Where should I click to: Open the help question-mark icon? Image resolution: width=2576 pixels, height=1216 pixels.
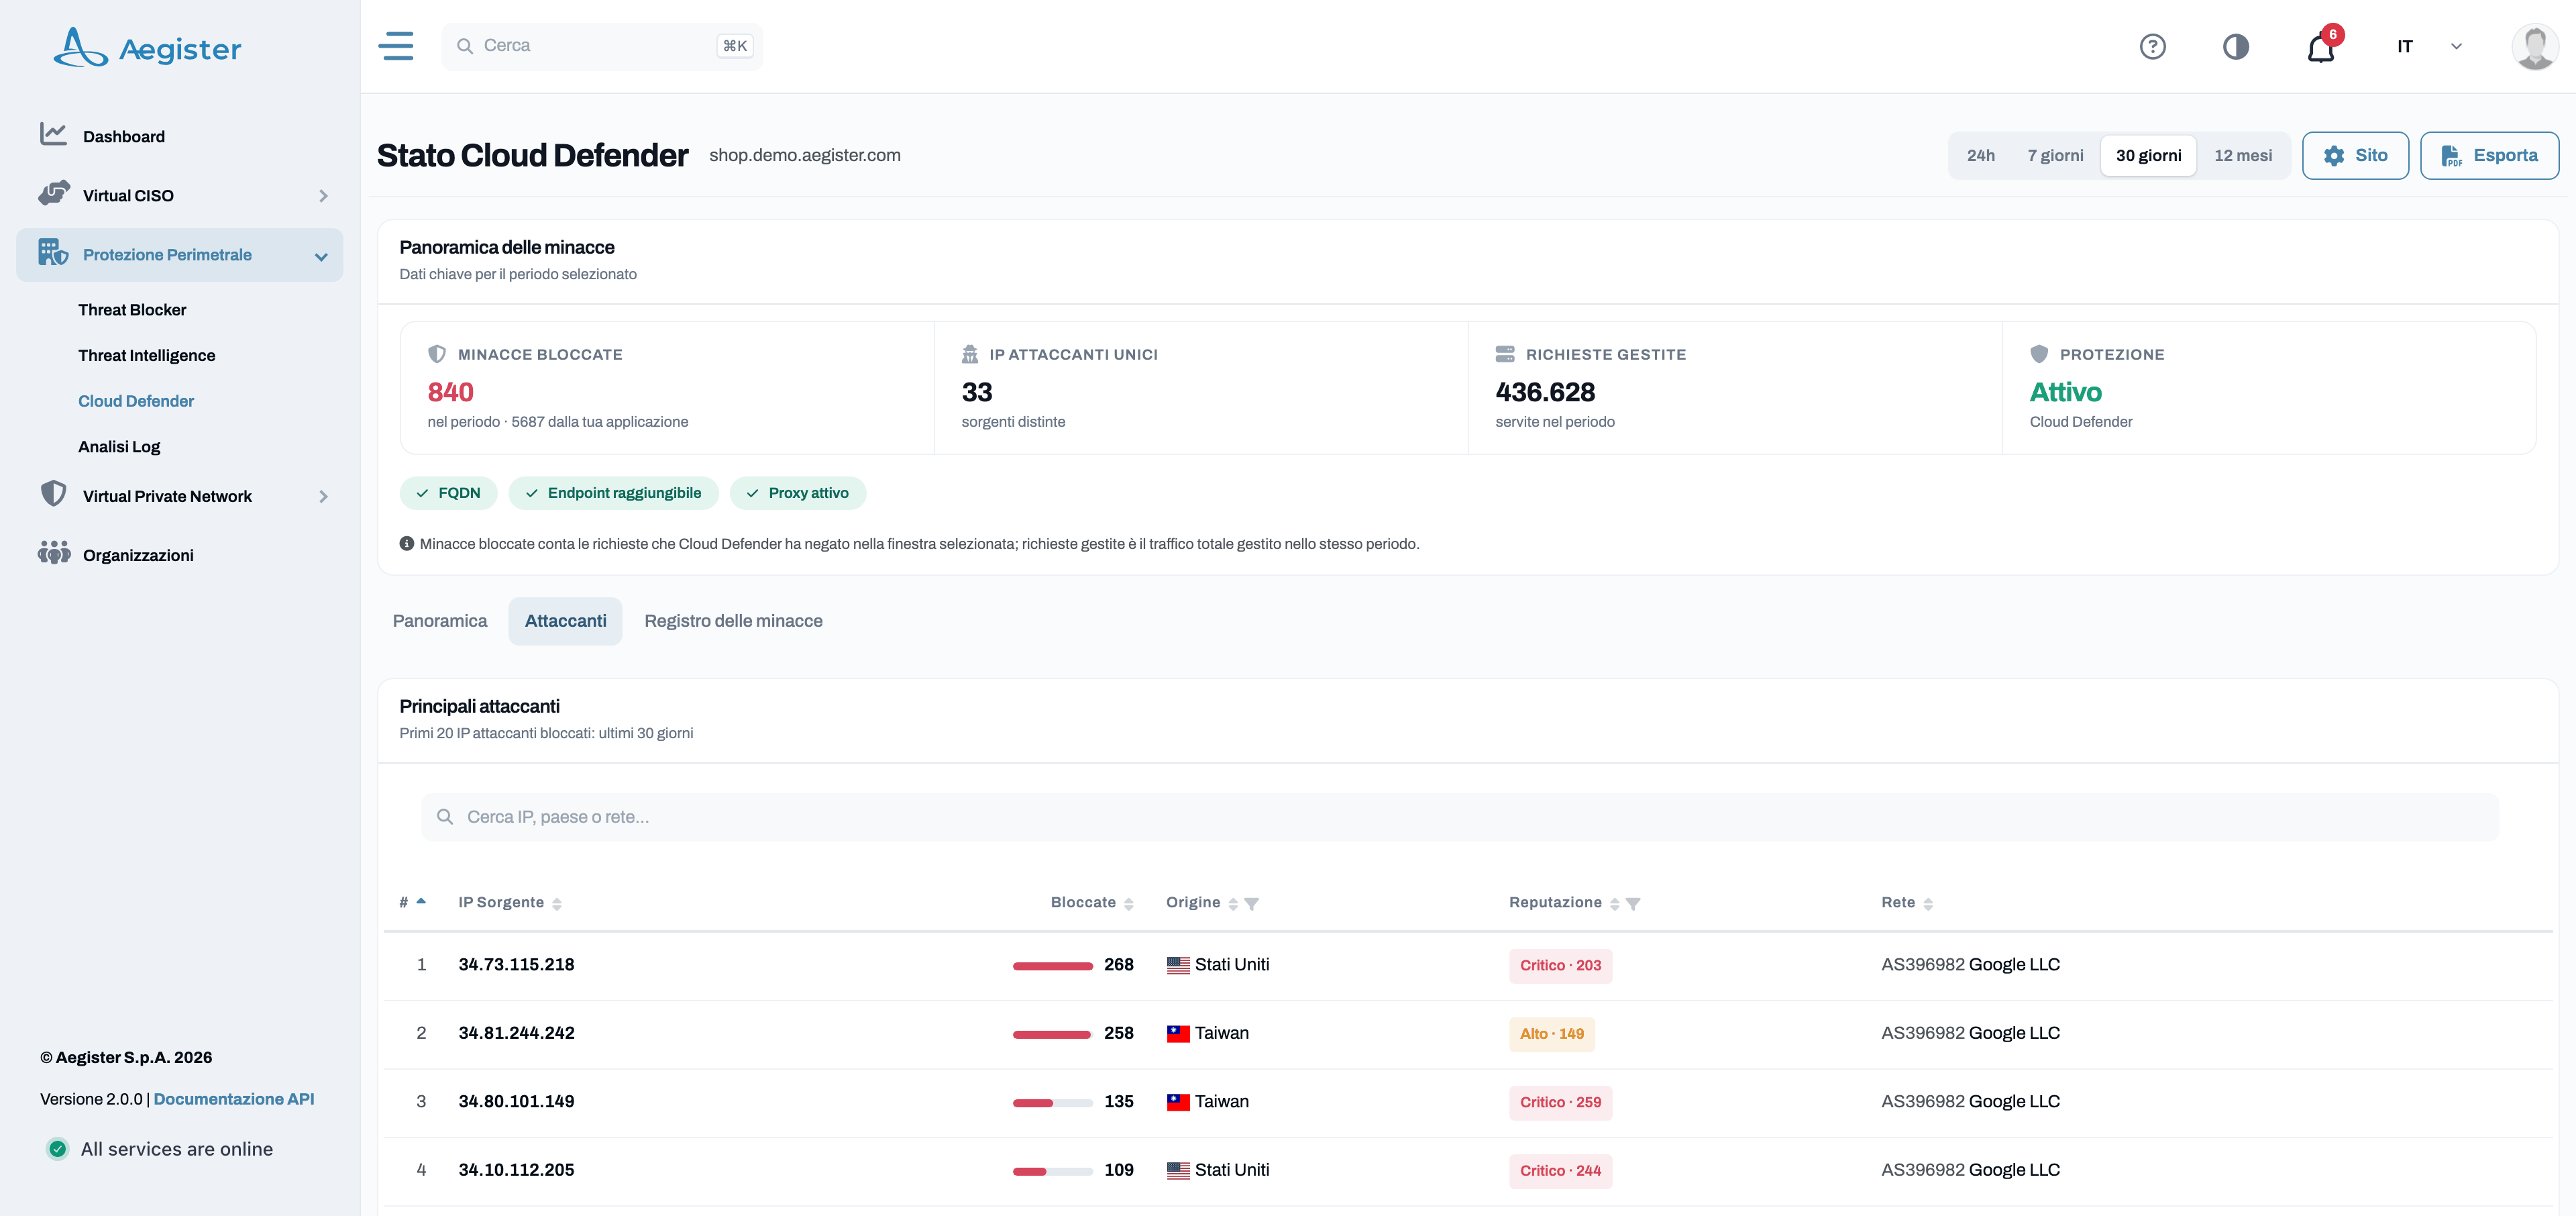2152,46
